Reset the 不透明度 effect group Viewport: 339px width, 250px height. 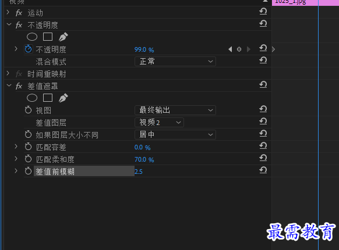tap(263, 23)
